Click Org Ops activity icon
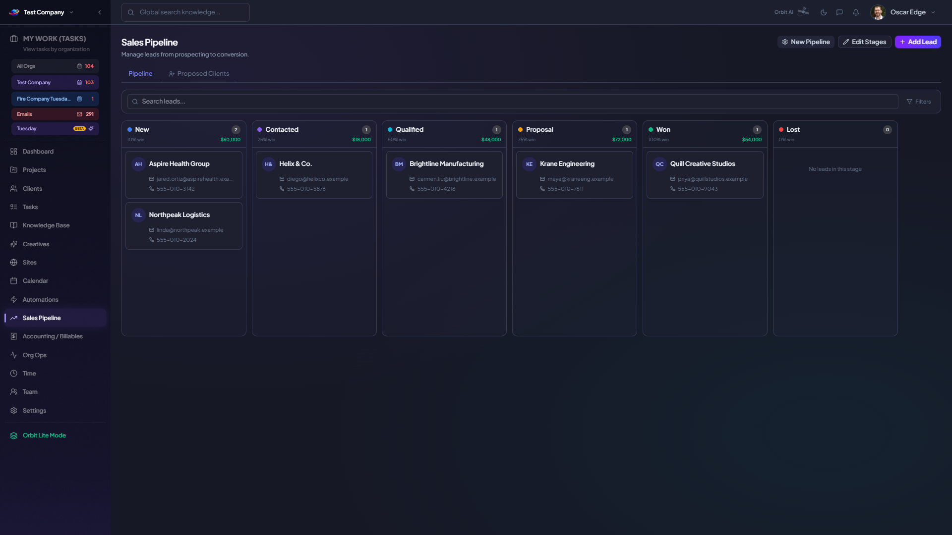This screenshot has width=952, height=535. pyautogui.click(x=14, y=355)
